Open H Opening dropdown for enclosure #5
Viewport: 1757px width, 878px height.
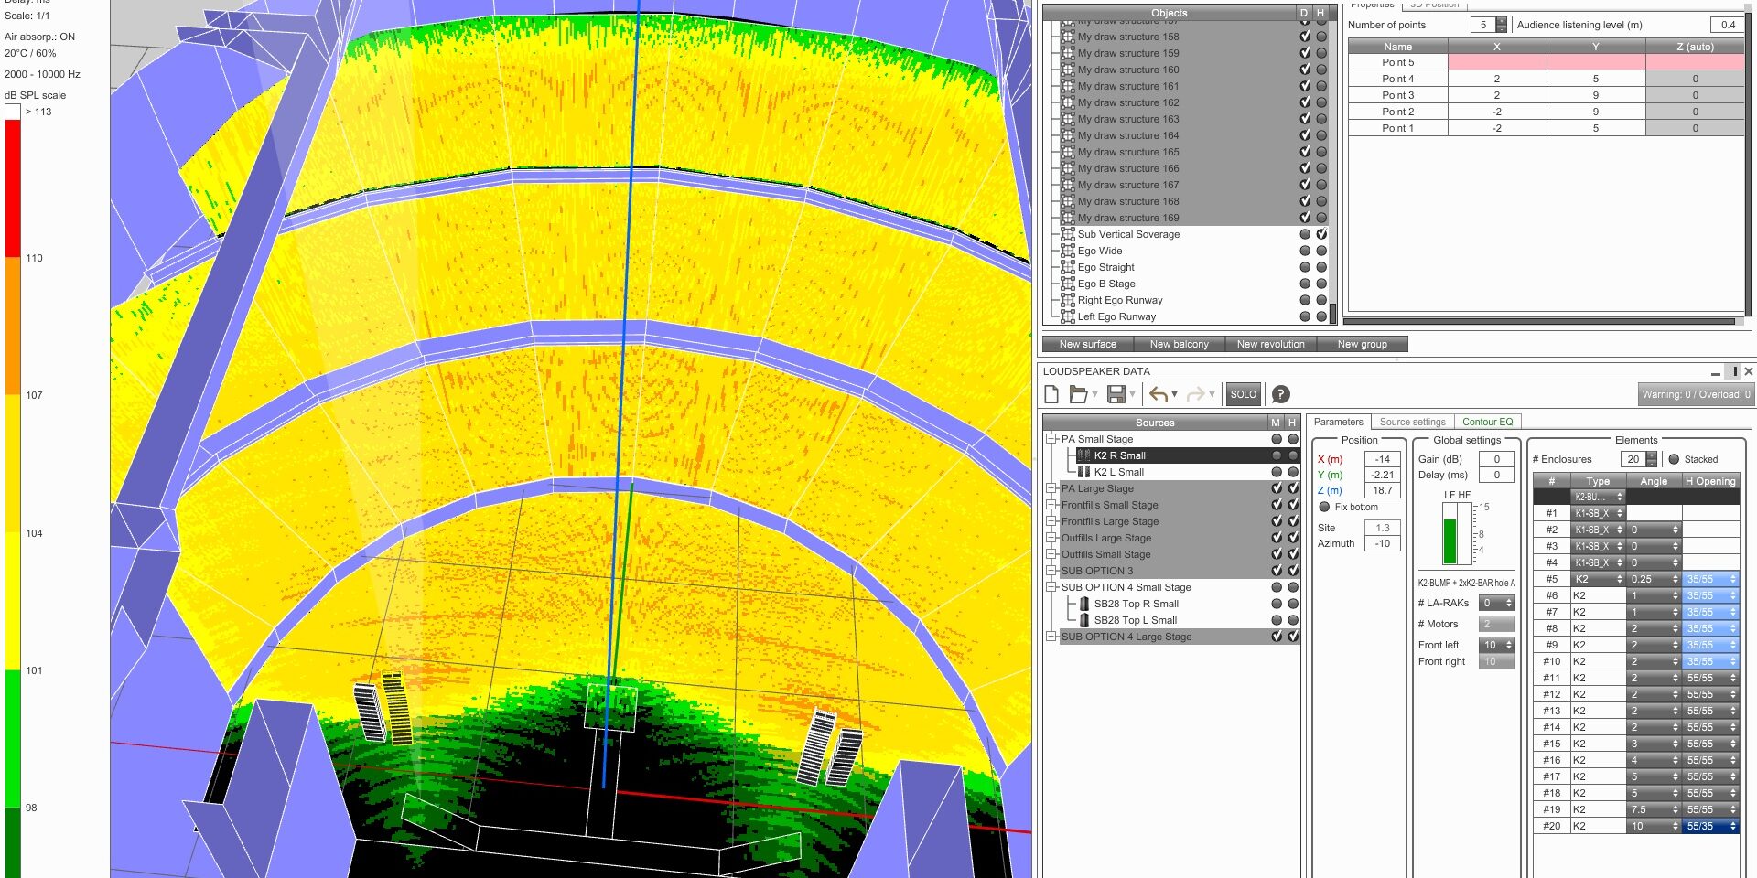click(x=1710, y=579)
